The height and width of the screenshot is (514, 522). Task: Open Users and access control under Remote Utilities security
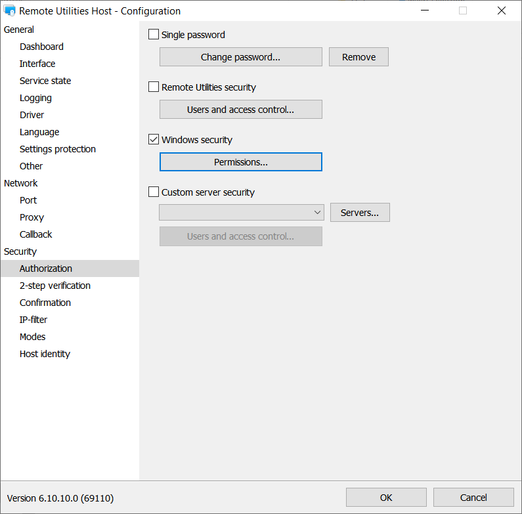tap(240, 110)
